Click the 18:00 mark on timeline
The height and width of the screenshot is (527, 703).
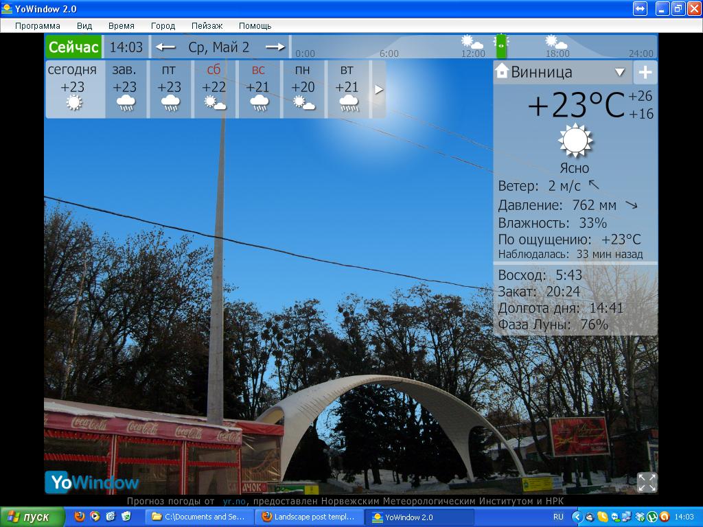point(557,53)
